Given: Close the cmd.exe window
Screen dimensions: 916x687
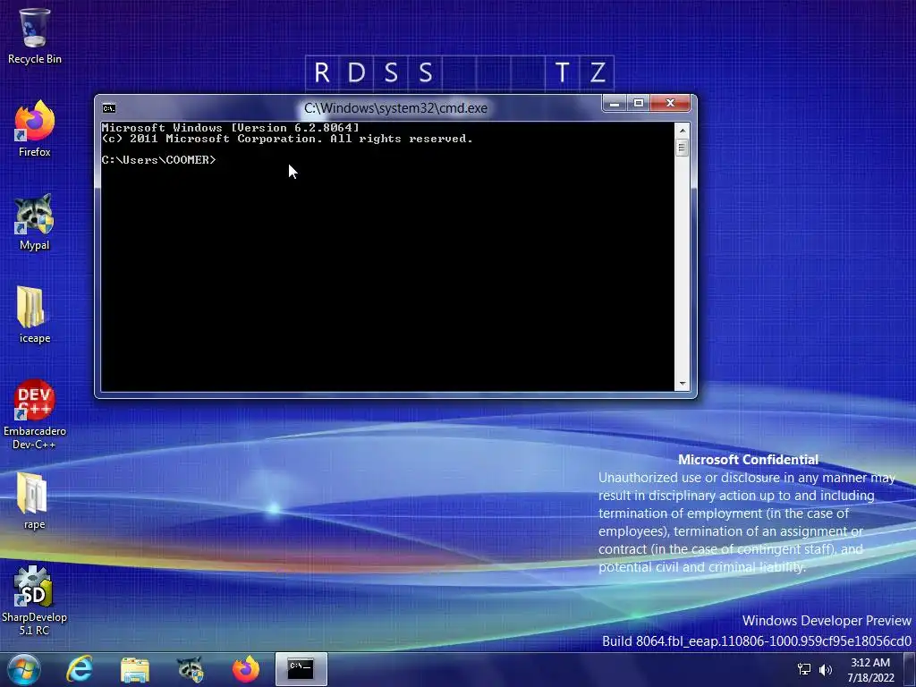Looking at the screenshot, I should (x=670, y=104).
